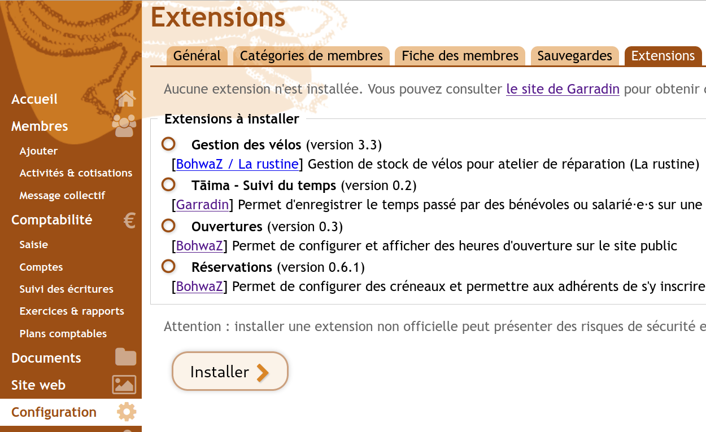Select the Gestion des vélos extension radio
This screenshot has width=706, height=432.
pos(168,144)
